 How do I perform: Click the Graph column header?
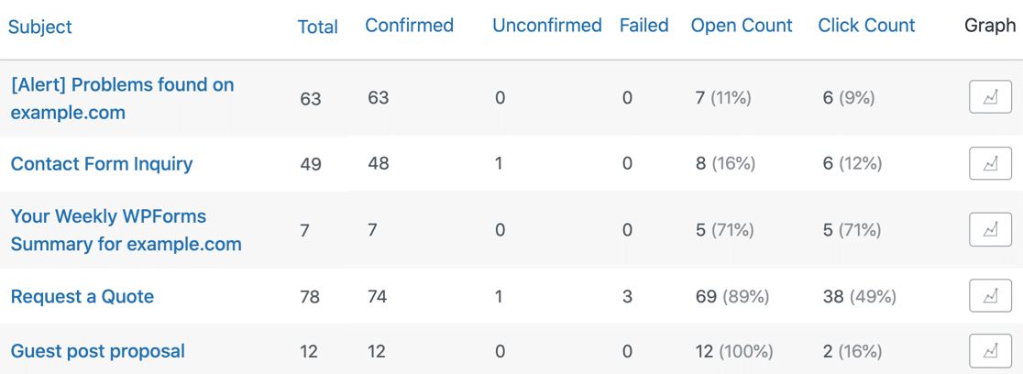click(x=990, y=26)
